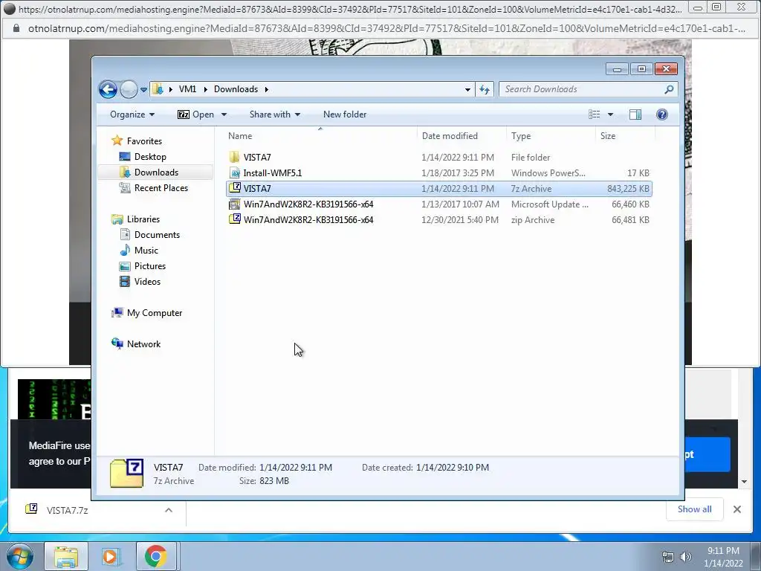
Task: Select the VISTA7 7z archive icon
Action: [x=234, y=188]
